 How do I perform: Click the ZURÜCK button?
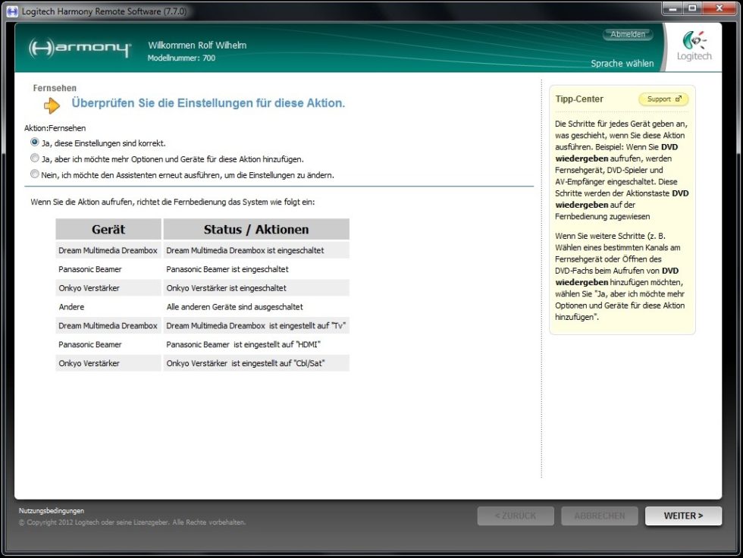[516, 516]
